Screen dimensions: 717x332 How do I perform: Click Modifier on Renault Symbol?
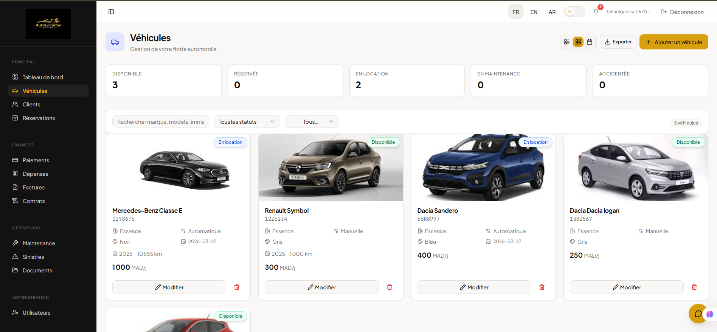(x=321, y=287)
